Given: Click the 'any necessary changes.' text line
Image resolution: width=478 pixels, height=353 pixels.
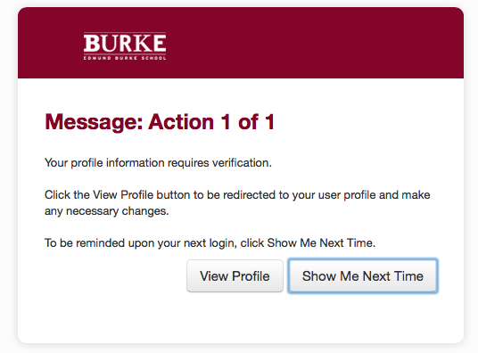Looking at the screenshot, I should [107, 211].
